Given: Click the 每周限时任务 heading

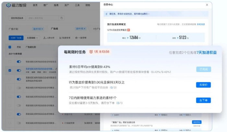Looking at the screenshot, I should (75, 52).
